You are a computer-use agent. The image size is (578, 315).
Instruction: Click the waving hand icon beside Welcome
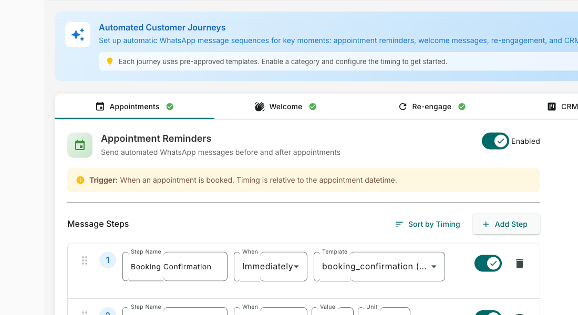[x=260, y=106]
